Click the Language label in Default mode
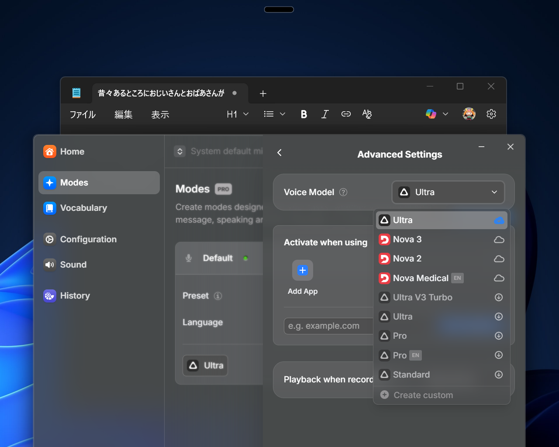 point(203,322)
